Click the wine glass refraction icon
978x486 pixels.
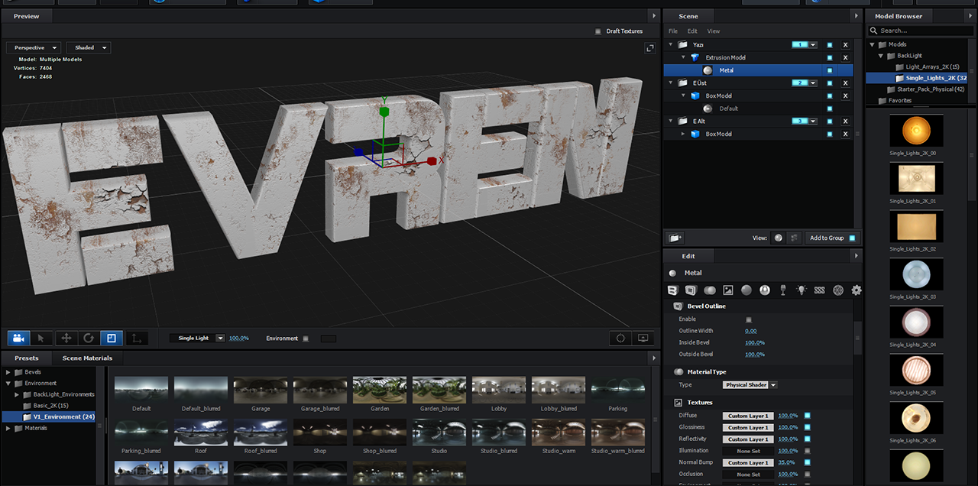coord(783,290)
